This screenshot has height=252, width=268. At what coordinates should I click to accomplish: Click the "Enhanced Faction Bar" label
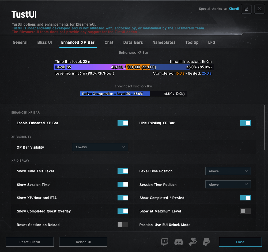click(134, 86)
